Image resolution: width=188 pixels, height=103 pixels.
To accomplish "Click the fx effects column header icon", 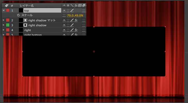I will 76,5.
